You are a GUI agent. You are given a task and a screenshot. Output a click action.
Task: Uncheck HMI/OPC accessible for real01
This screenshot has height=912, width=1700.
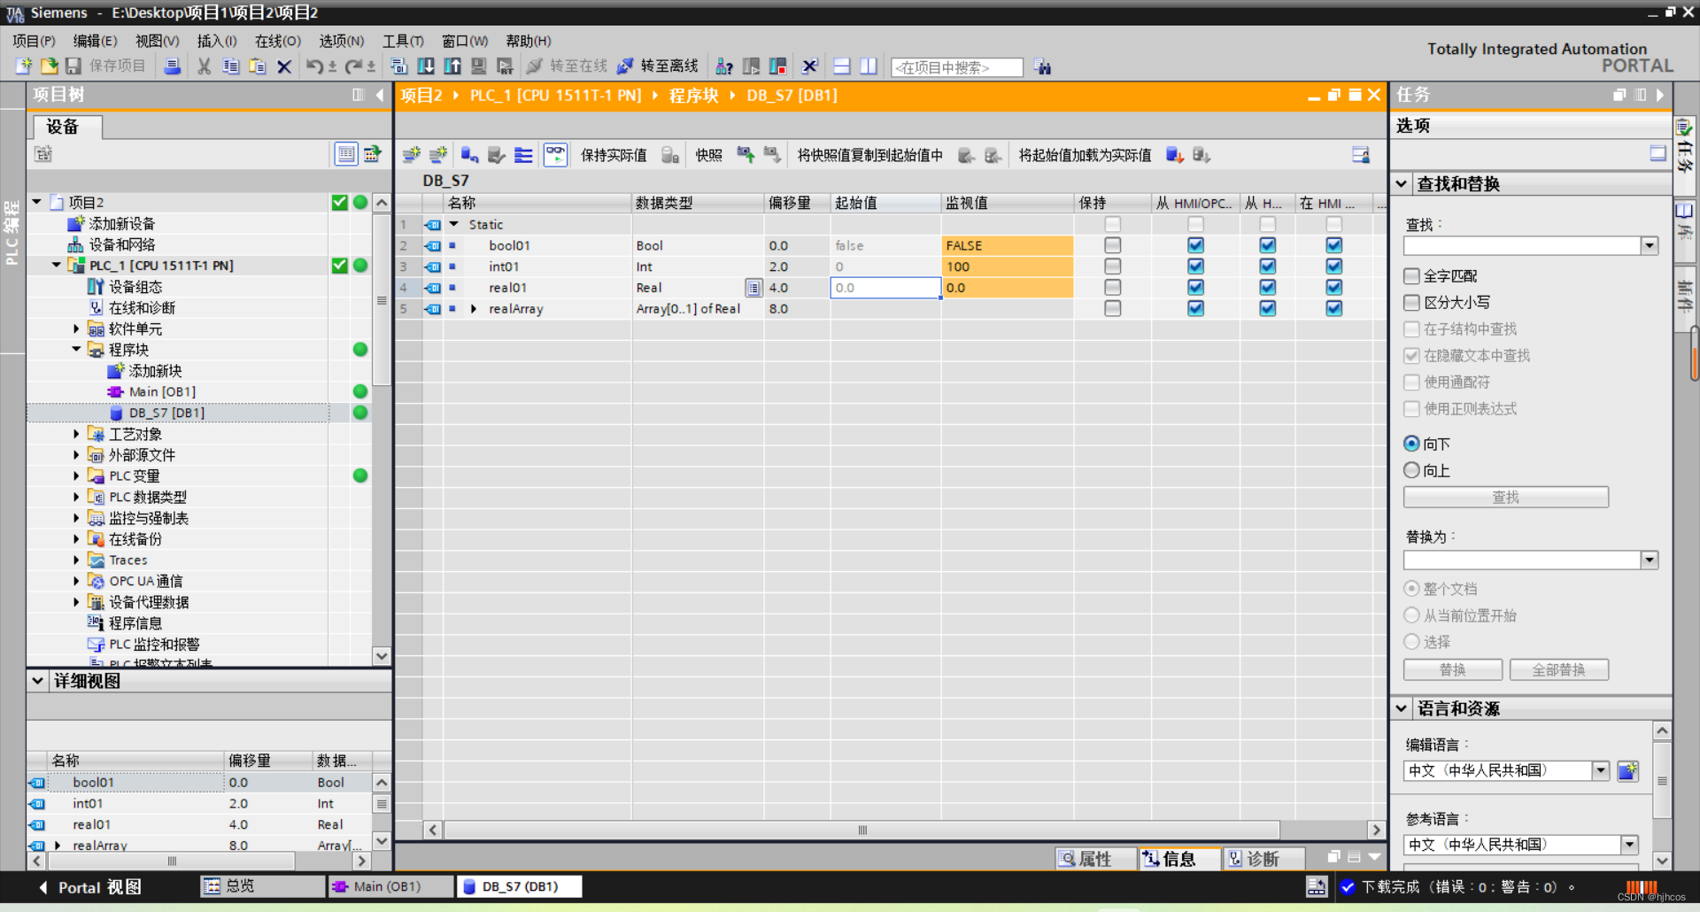click(1196, 288)
